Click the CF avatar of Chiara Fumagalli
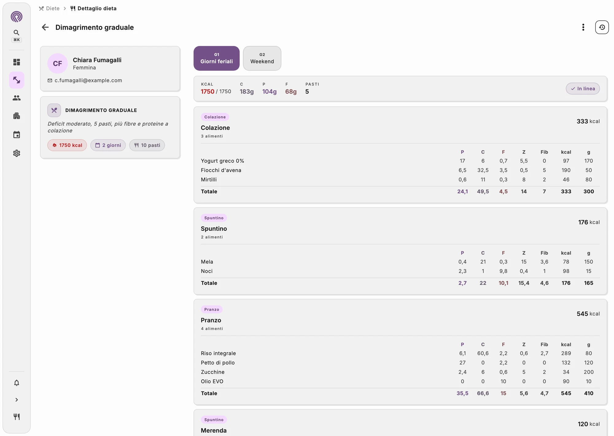This screenshot has height=436, width=614. (x=57, y=63)
